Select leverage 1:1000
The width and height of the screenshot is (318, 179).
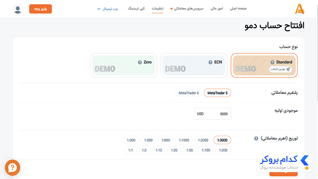tap(184, 140)
